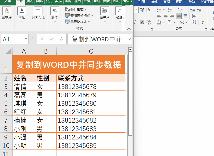Select the cell containing 13812345680
This screenshot has height=156, width=214.
(91, 103)
